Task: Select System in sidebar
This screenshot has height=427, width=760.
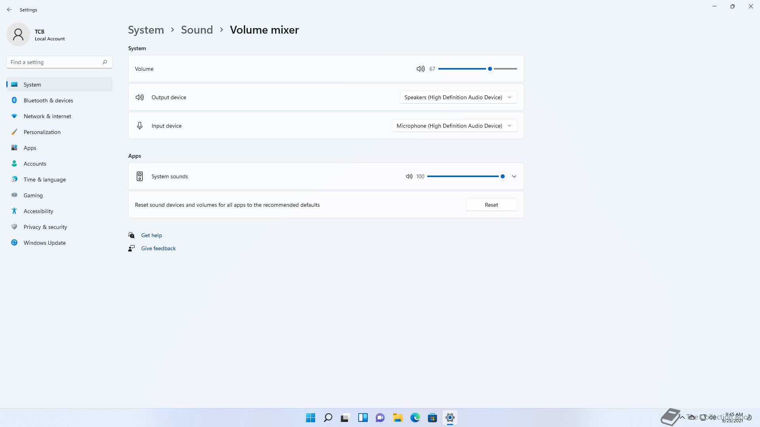Action: (x=59, y=85)
